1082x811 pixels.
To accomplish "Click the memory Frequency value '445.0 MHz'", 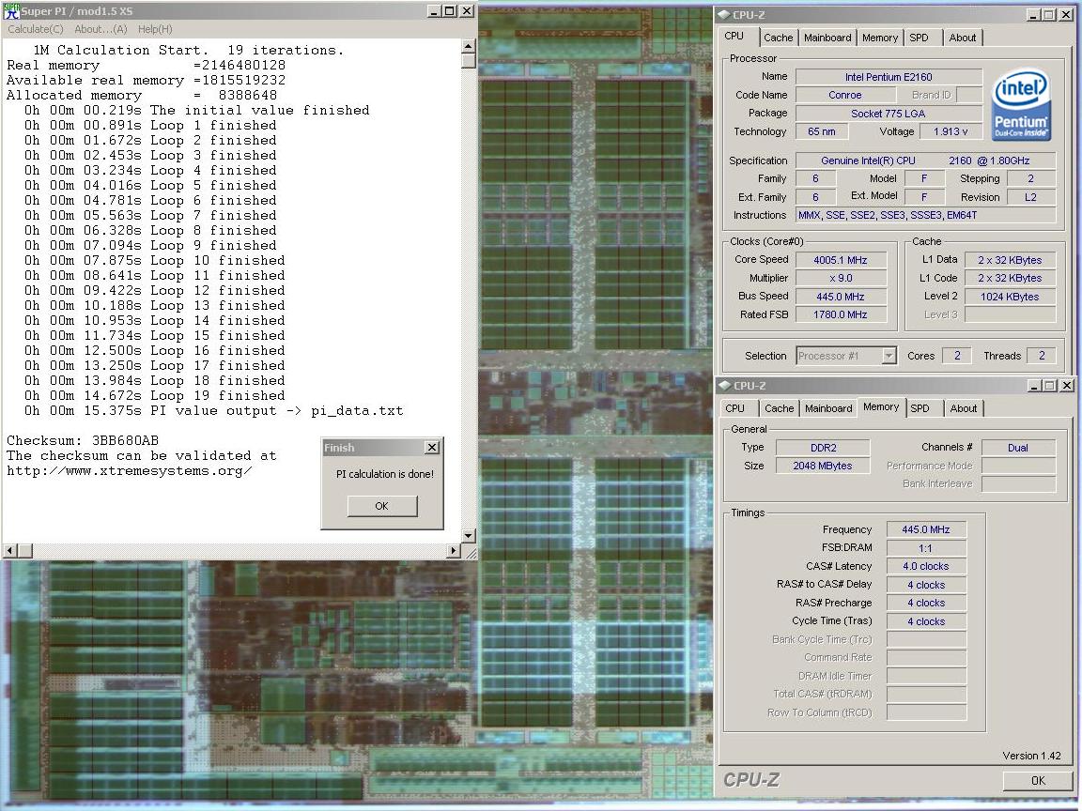I will (x=925, y=529).
